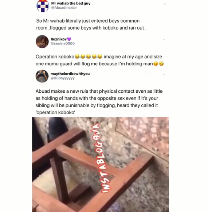The width and height of the screenshot is (208, 212).
Task: Open tweet about Abuad's new physical contact rule
Action: (99, 102)
